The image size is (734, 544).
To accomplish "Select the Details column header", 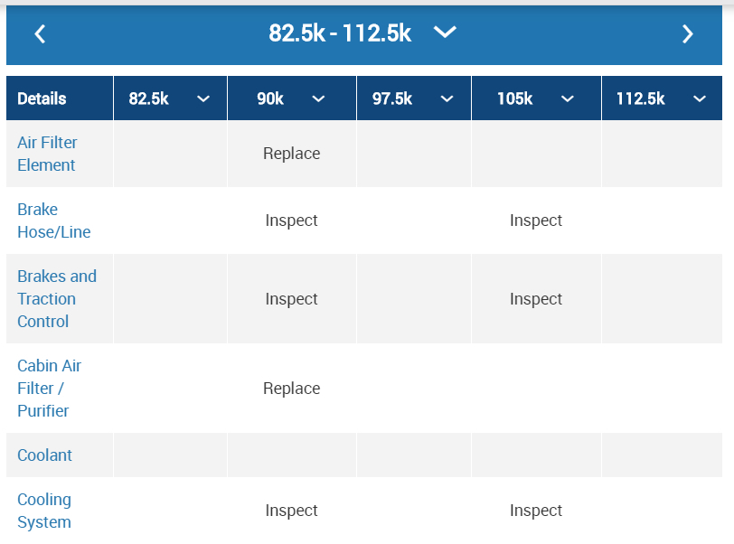I will 42,99.
